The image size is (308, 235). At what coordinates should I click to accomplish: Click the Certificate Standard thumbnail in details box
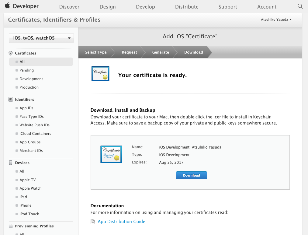coord(111,154)
